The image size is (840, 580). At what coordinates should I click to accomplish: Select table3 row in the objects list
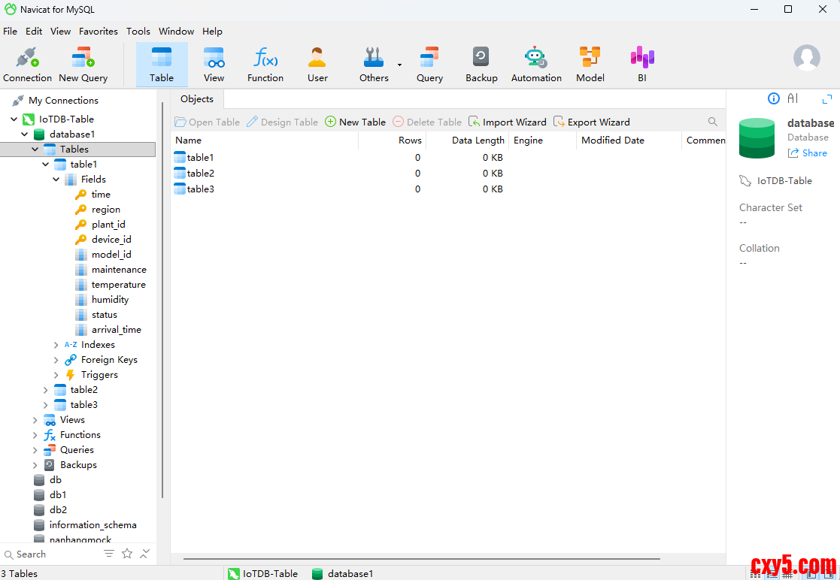pos(200,189)
